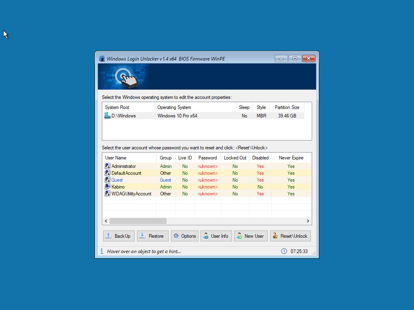Screen dimensions: 414x310
Task: Open User Info for selected account
Action: pos(216,236)
